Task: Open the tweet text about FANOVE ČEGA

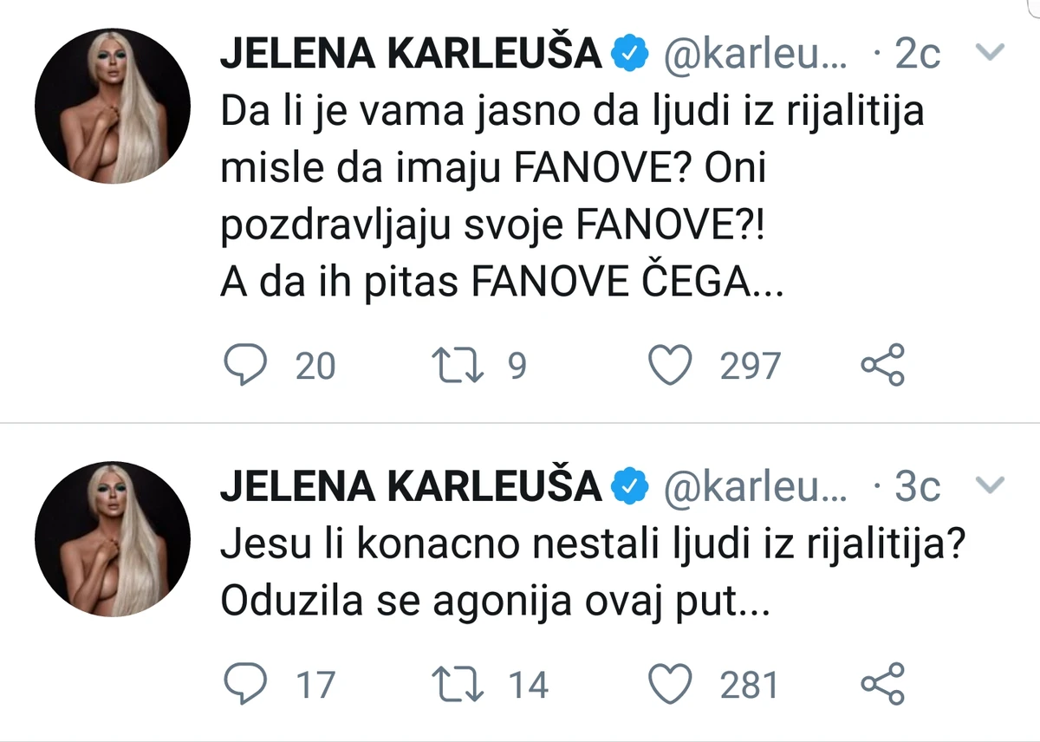Action: pyautogui.click(x=572, y=199)
